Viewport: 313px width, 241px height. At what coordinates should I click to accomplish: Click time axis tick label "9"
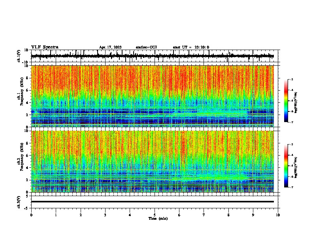[x=253, y=215]
